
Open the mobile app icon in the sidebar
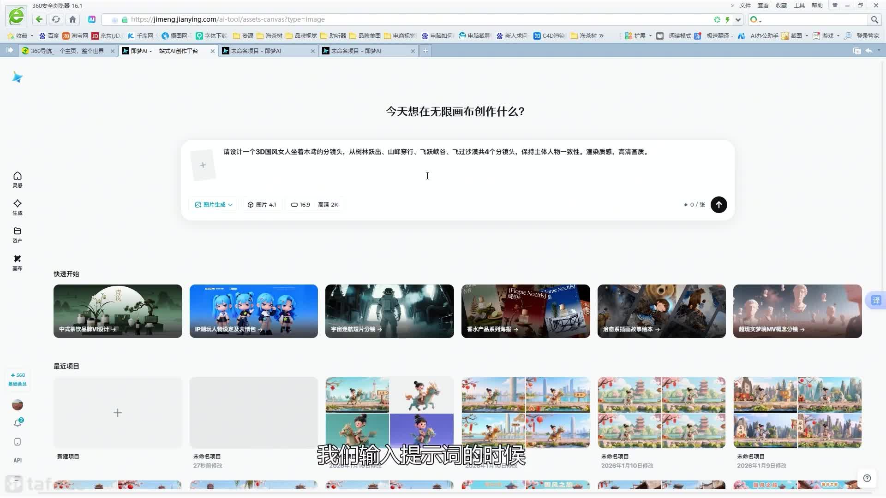coord(18,442)
